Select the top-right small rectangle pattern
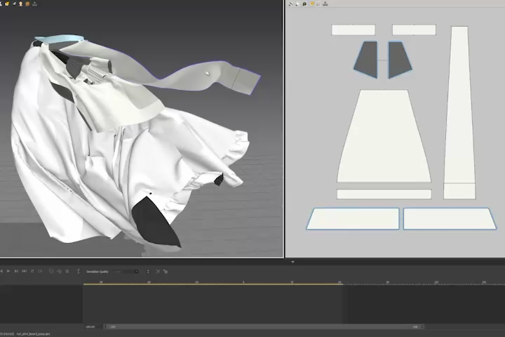The width and height of the screenshot is (505, 337). 415,29
